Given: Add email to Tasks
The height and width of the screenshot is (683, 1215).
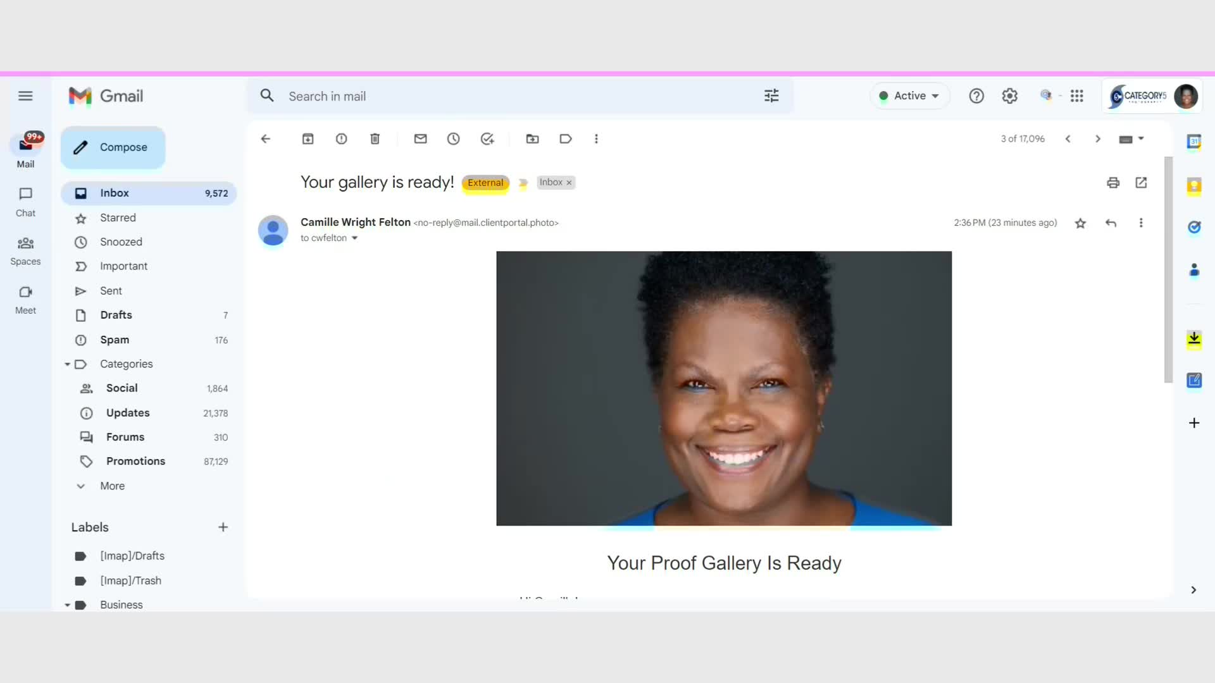Looking at the screenshot, I should click(x=487, y=139).
